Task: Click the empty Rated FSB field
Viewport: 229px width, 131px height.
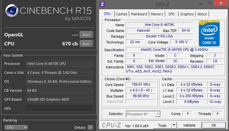Action: (141, 102)
